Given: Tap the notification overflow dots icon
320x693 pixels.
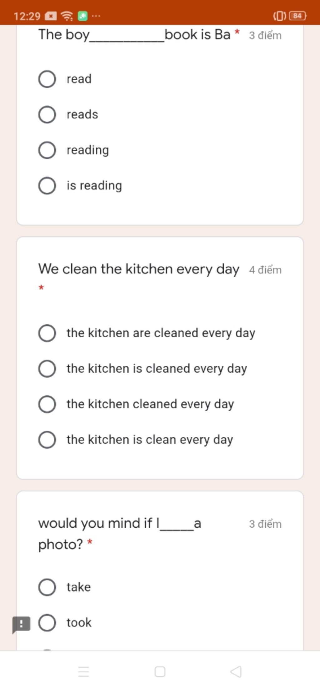Looking at the screenshot, I should click(x=96, y=16).
